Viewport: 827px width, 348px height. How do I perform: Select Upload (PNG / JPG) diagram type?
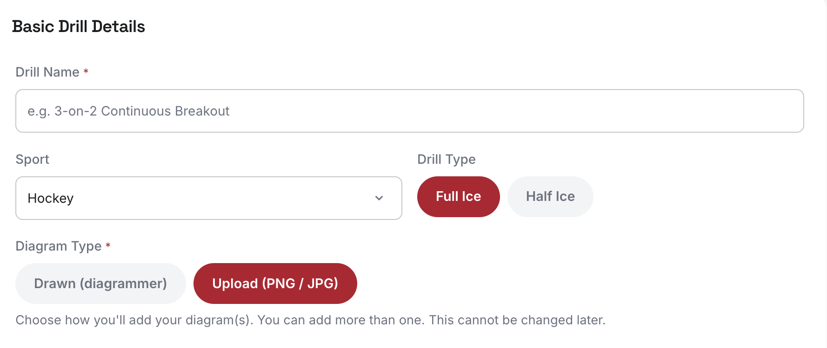(275, 284)
